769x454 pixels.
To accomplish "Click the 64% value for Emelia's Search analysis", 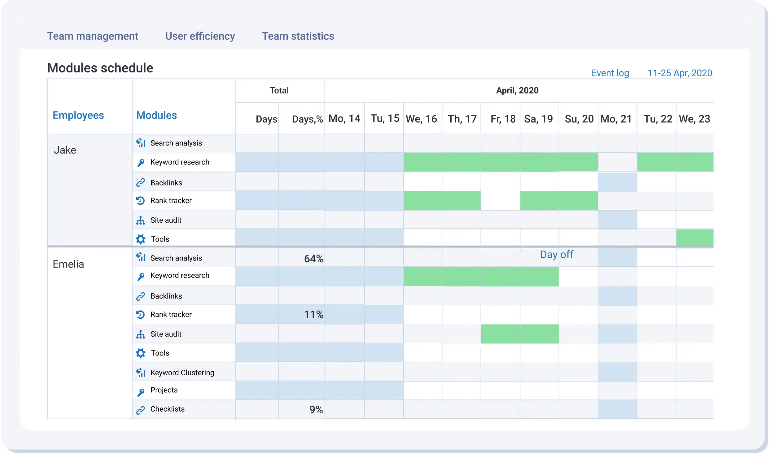I will [x=313, y=258].
